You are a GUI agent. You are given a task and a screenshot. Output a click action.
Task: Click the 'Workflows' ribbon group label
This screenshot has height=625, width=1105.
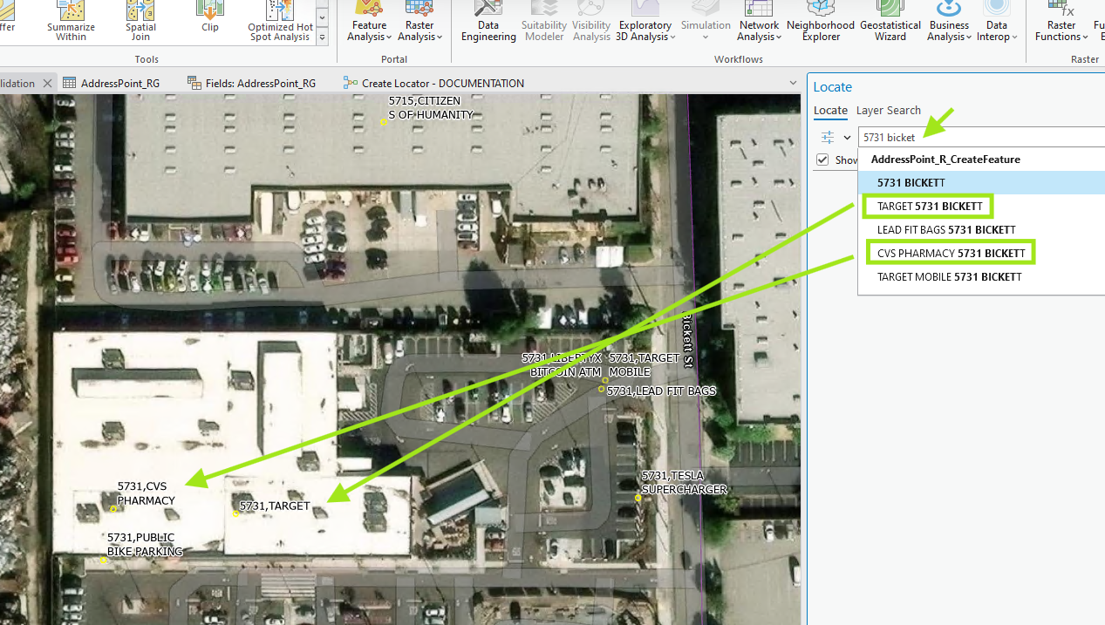(738, 59)
